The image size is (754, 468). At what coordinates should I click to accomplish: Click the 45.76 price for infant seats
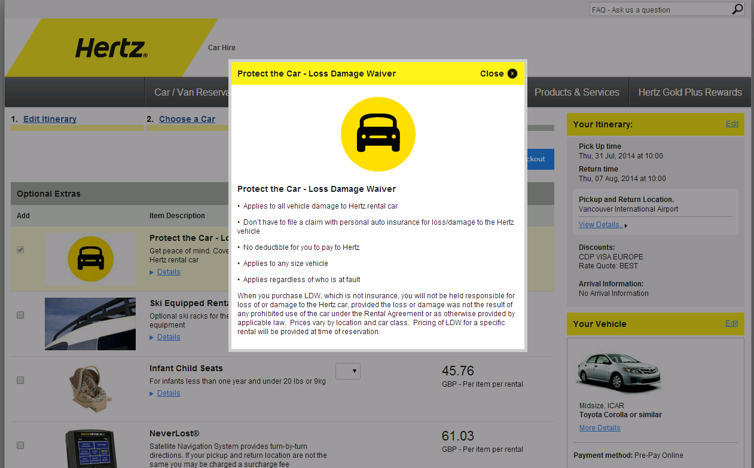[x=458, y=371]
